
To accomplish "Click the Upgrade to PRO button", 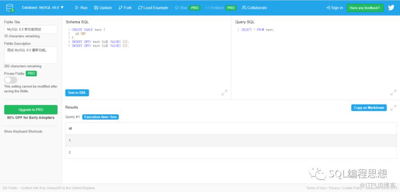I will pos(31,110).
